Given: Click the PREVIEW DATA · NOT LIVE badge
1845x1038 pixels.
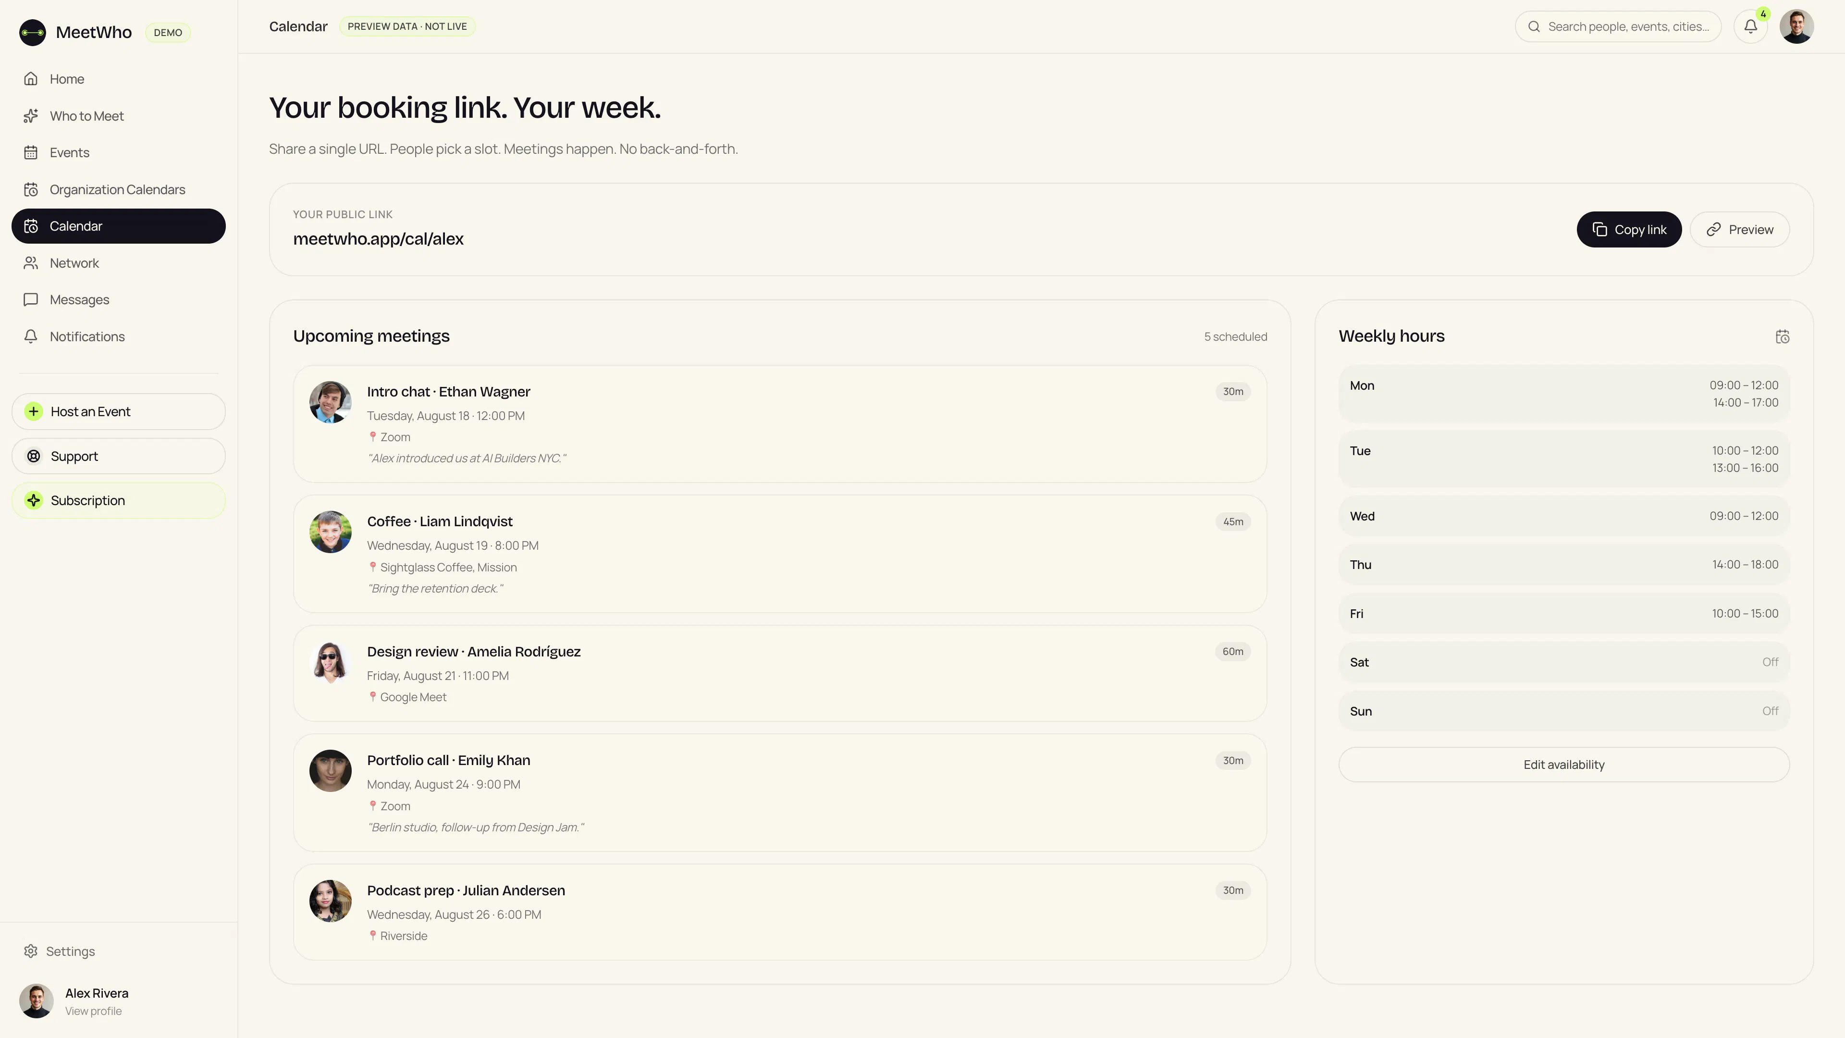Looking at the screenshot, I should click(x=407, y=26).
